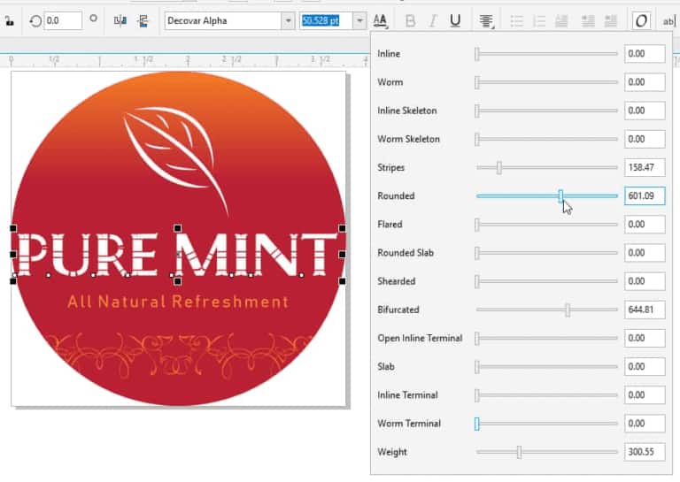Image resolution: width=680 pixels, height=482 pixels.
Task: Click the Stripes slider handle
Action: point(499,167)
